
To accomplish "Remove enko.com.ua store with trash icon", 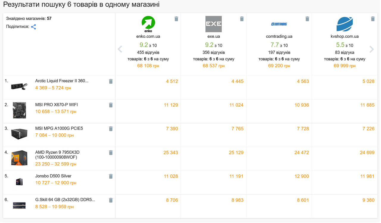I will coord(176,19).
